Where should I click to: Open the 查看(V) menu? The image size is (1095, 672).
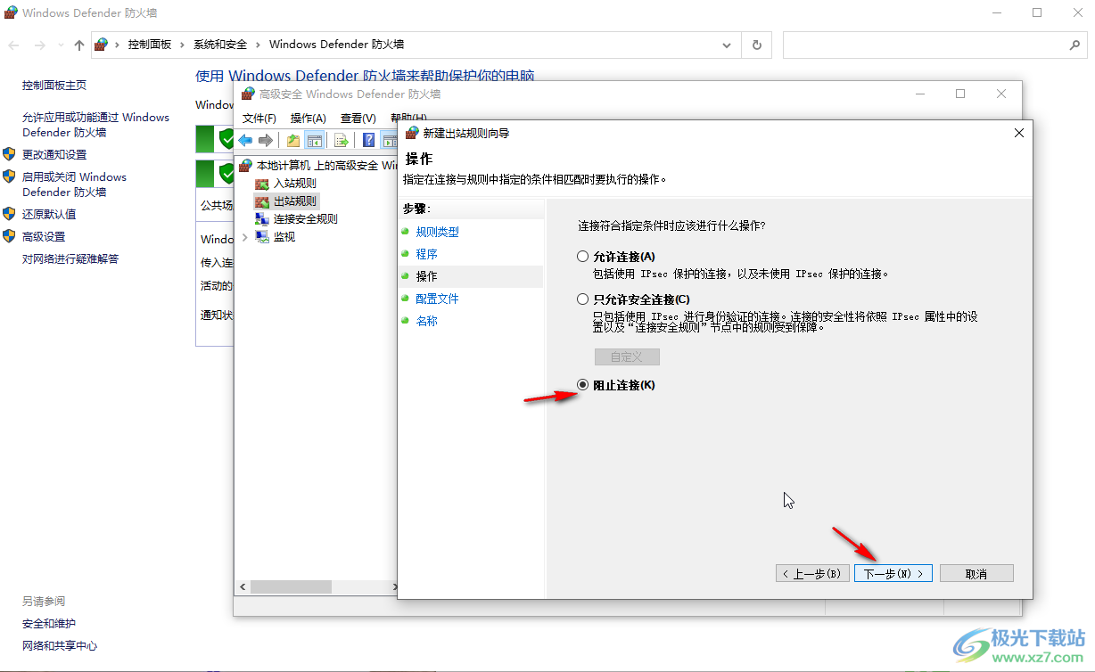pos(358,118)
